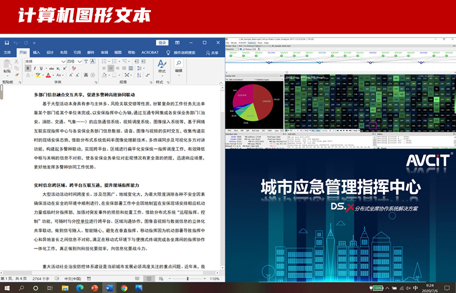The image size is (456, 293).
Task: Toggle bold formatting in Word ribbon
Action: pyautogui.click(x=28, y=68)
